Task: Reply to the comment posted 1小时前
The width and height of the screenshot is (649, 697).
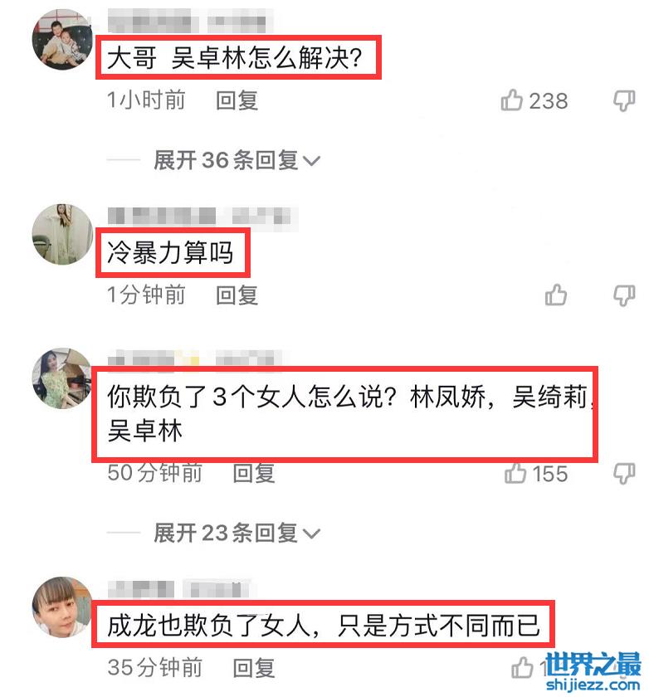Action: 237,100
